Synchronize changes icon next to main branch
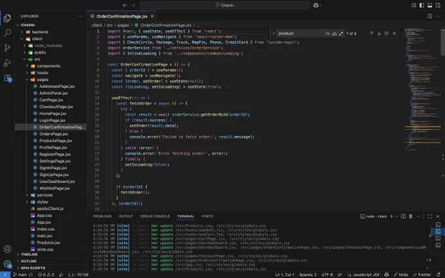Screen dimensions: 445x278 pyautogui.click(x=31, y=275)
